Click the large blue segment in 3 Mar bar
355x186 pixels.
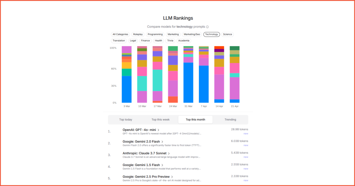coord(127,89)
